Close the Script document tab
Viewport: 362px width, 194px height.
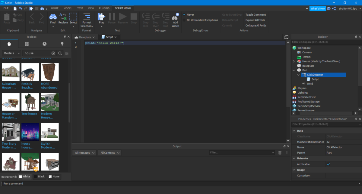116,37
